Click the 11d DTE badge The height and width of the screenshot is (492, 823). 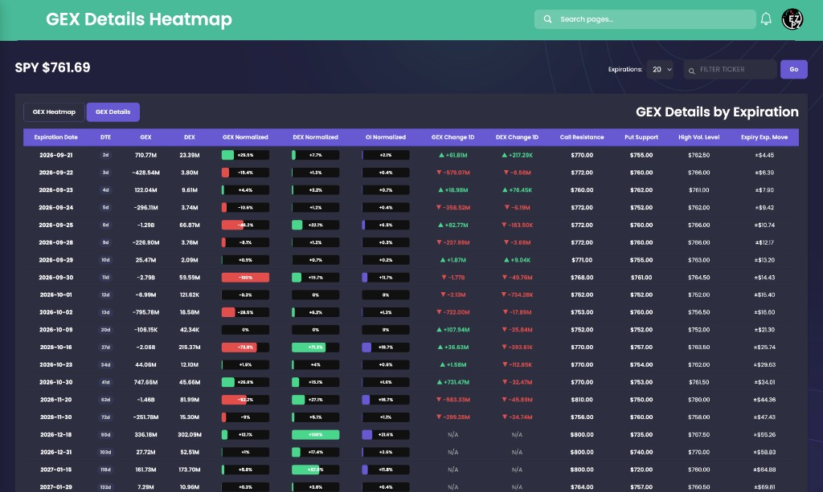tap(105, 278)
